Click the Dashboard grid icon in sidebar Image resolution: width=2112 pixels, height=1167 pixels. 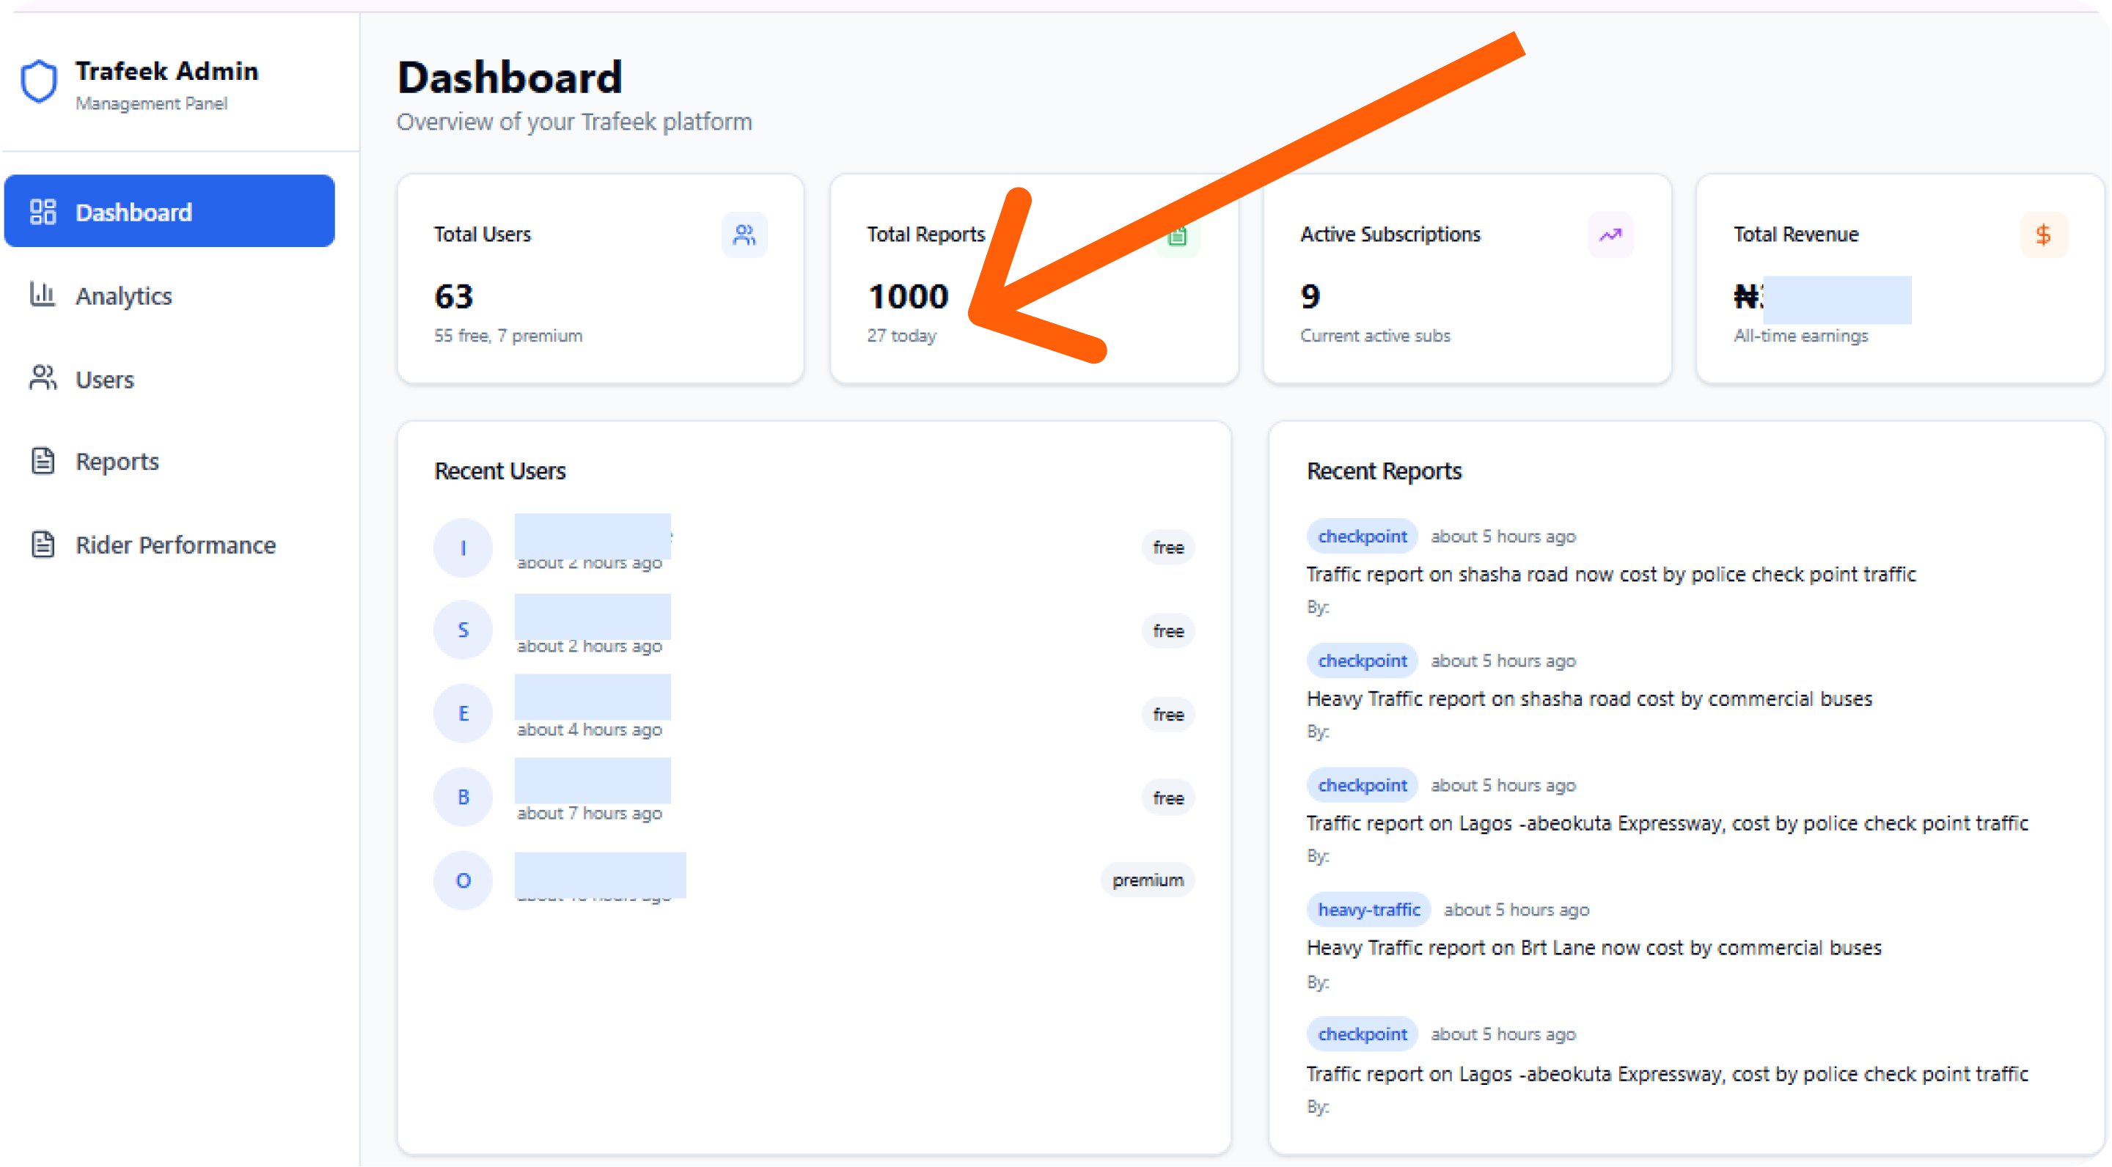tap(43, 211)
